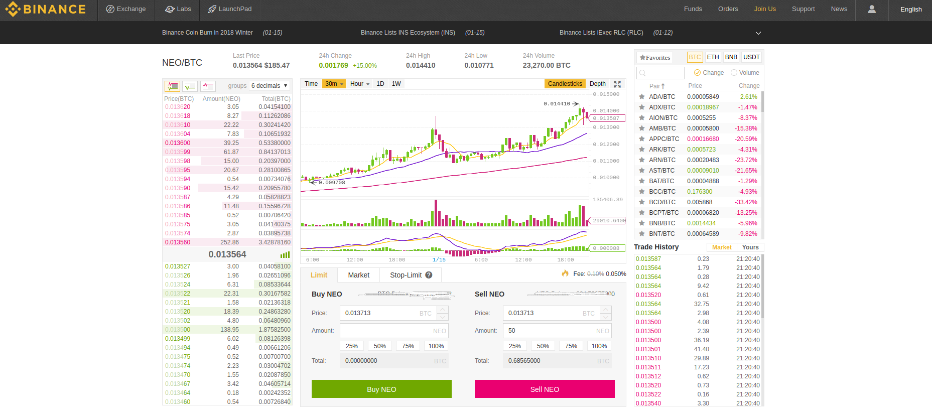Open the Funds link
Screen dimensions: 932x418
(x=693, y=9)
